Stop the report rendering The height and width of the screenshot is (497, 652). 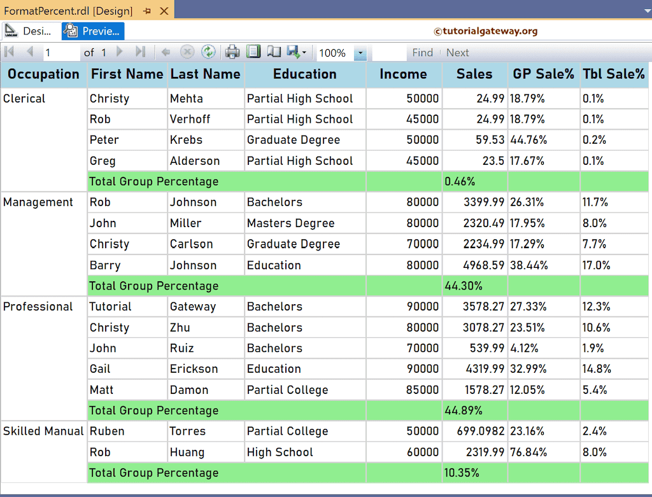[x=188, y=52]
